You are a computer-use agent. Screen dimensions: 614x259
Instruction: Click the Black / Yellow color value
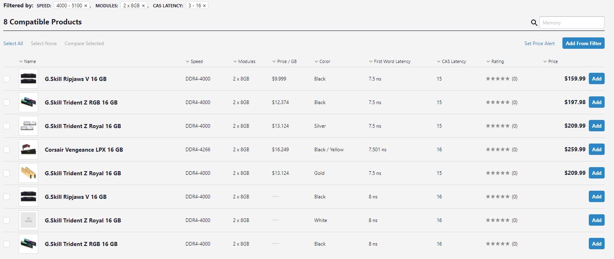pos(329,150)
